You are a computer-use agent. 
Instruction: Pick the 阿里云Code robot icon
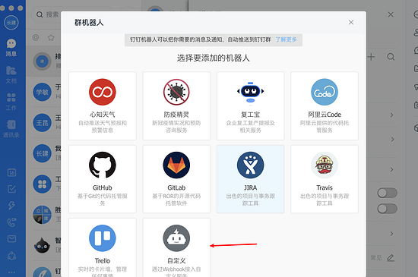pyautogui.click(x=325, y=92)
